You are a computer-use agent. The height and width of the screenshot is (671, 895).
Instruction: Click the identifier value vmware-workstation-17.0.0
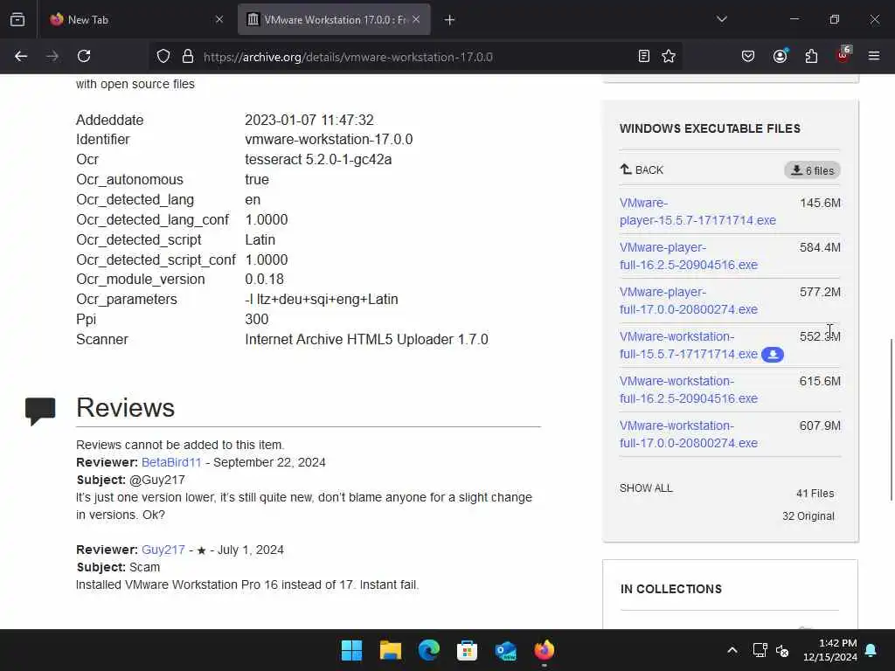pyautogui.click(x=329, y=139)
